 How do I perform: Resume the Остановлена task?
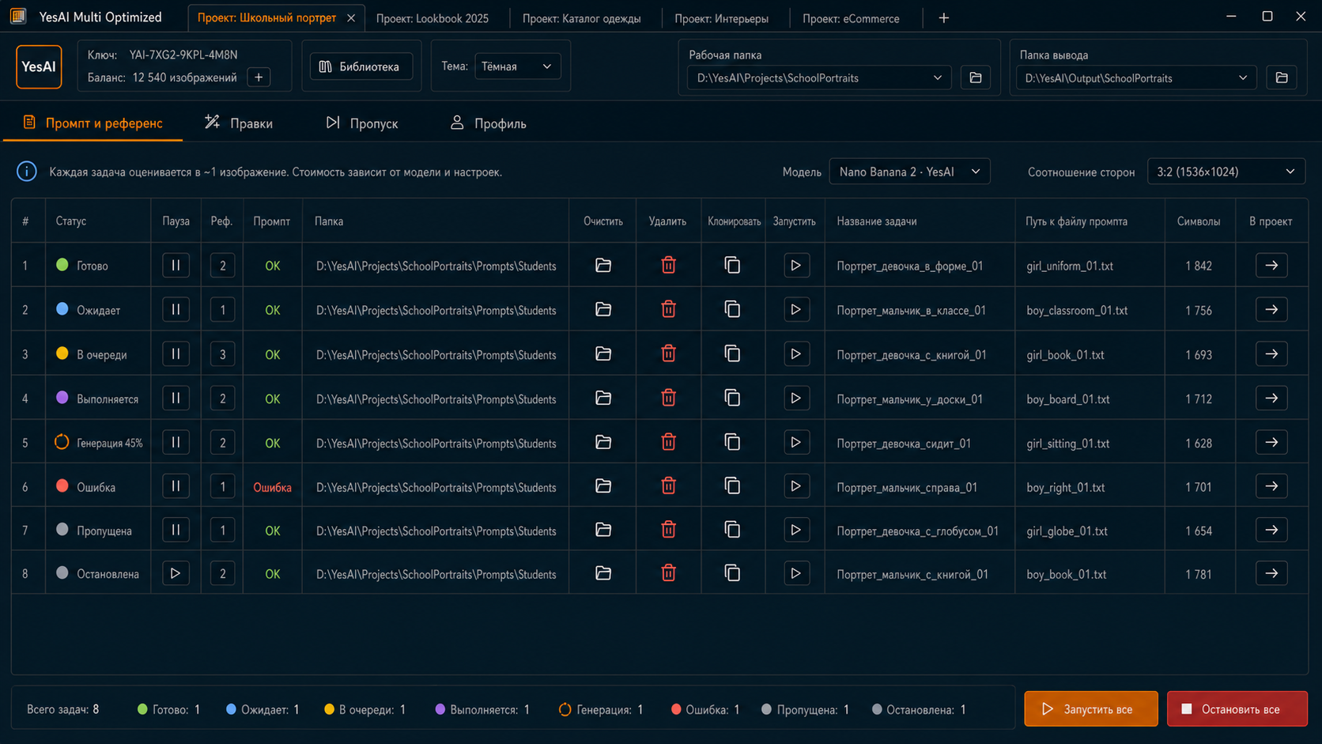176,573
